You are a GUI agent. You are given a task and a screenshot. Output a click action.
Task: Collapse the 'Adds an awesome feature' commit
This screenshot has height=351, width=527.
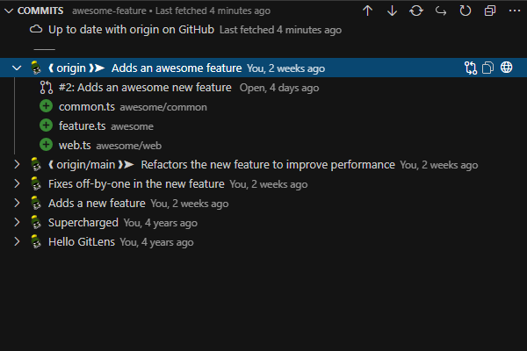[17, 68]
